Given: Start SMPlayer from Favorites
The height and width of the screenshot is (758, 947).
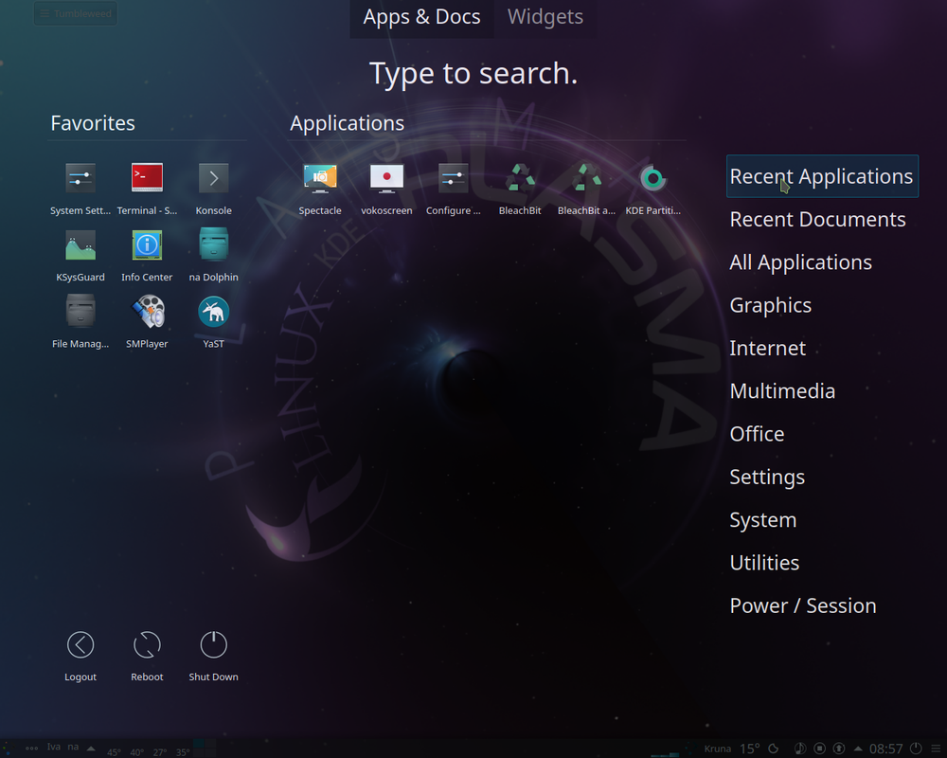Looking at the screenshot, I should tap(147, 312).
